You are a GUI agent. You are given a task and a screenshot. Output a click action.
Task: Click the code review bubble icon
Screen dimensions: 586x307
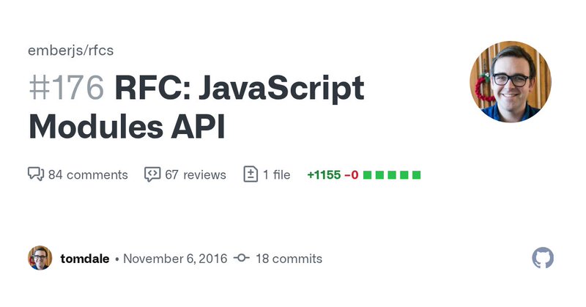pyautogui.click(x=152, y=174)
